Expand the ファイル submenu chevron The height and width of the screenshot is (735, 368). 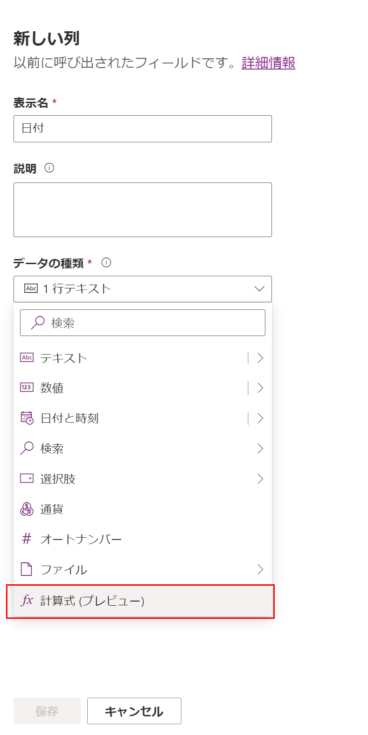[x=260, y=569]
